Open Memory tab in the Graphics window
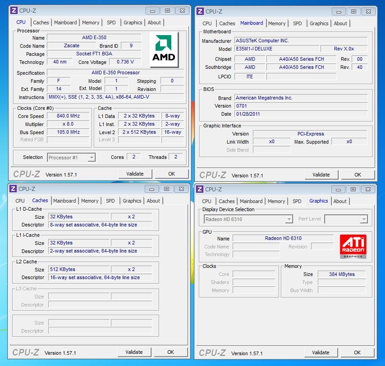 276,201
